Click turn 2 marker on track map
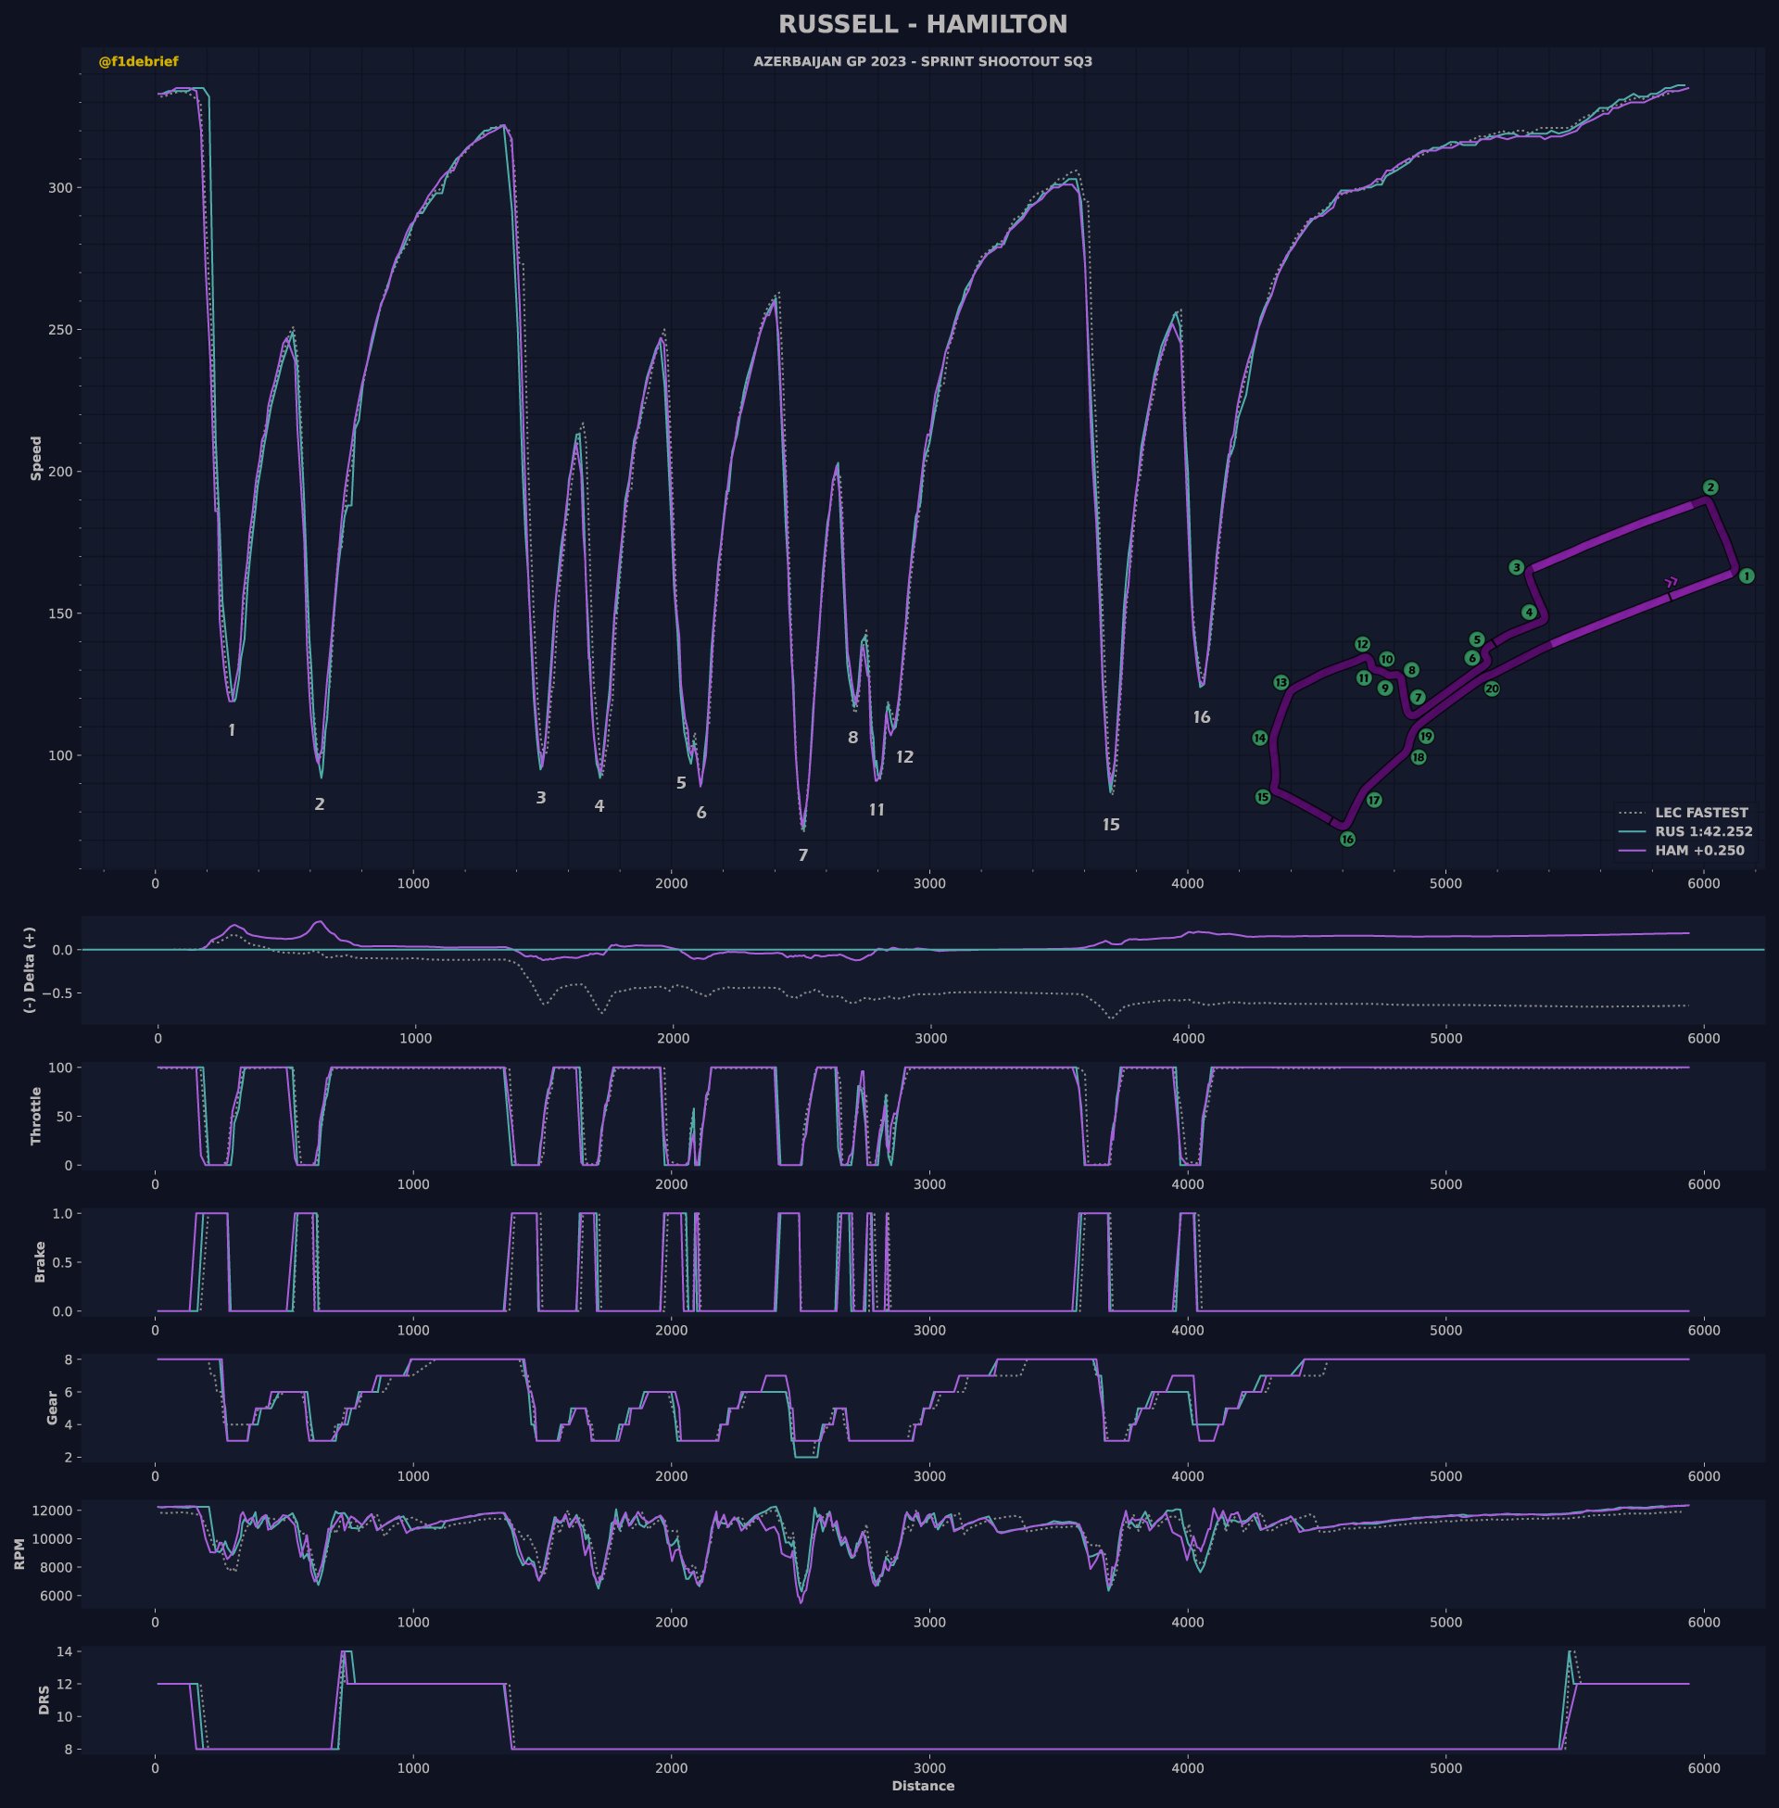 (x=1710, y=487)
